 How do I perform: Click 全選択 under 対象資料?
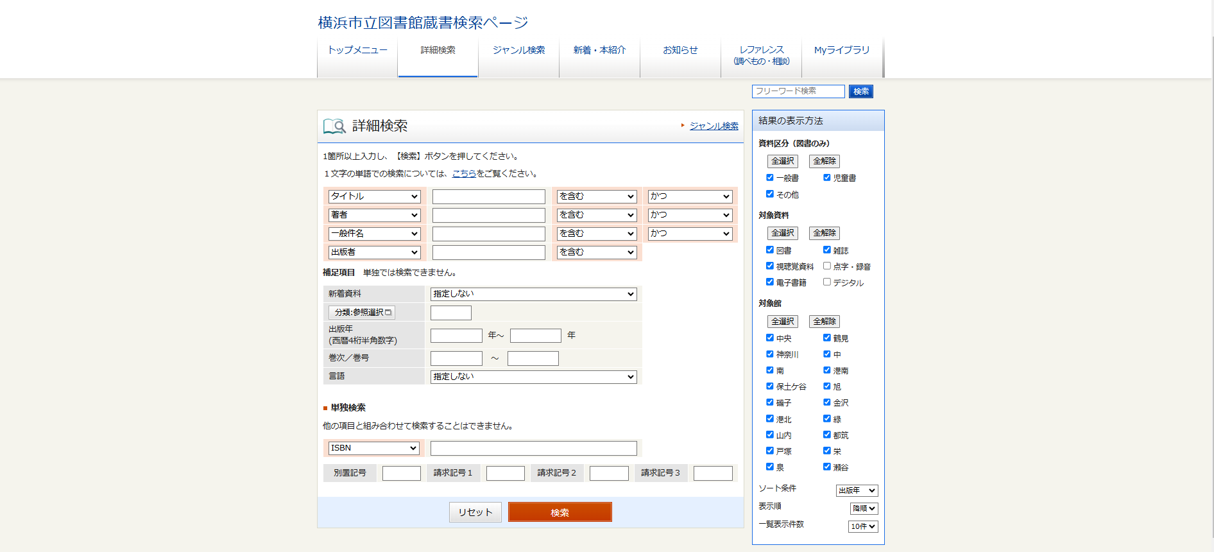tap(783, 233)
